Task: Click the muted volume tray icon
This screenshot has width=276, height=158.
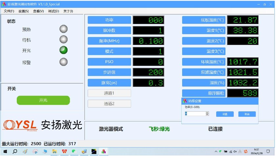Action: 235,151
